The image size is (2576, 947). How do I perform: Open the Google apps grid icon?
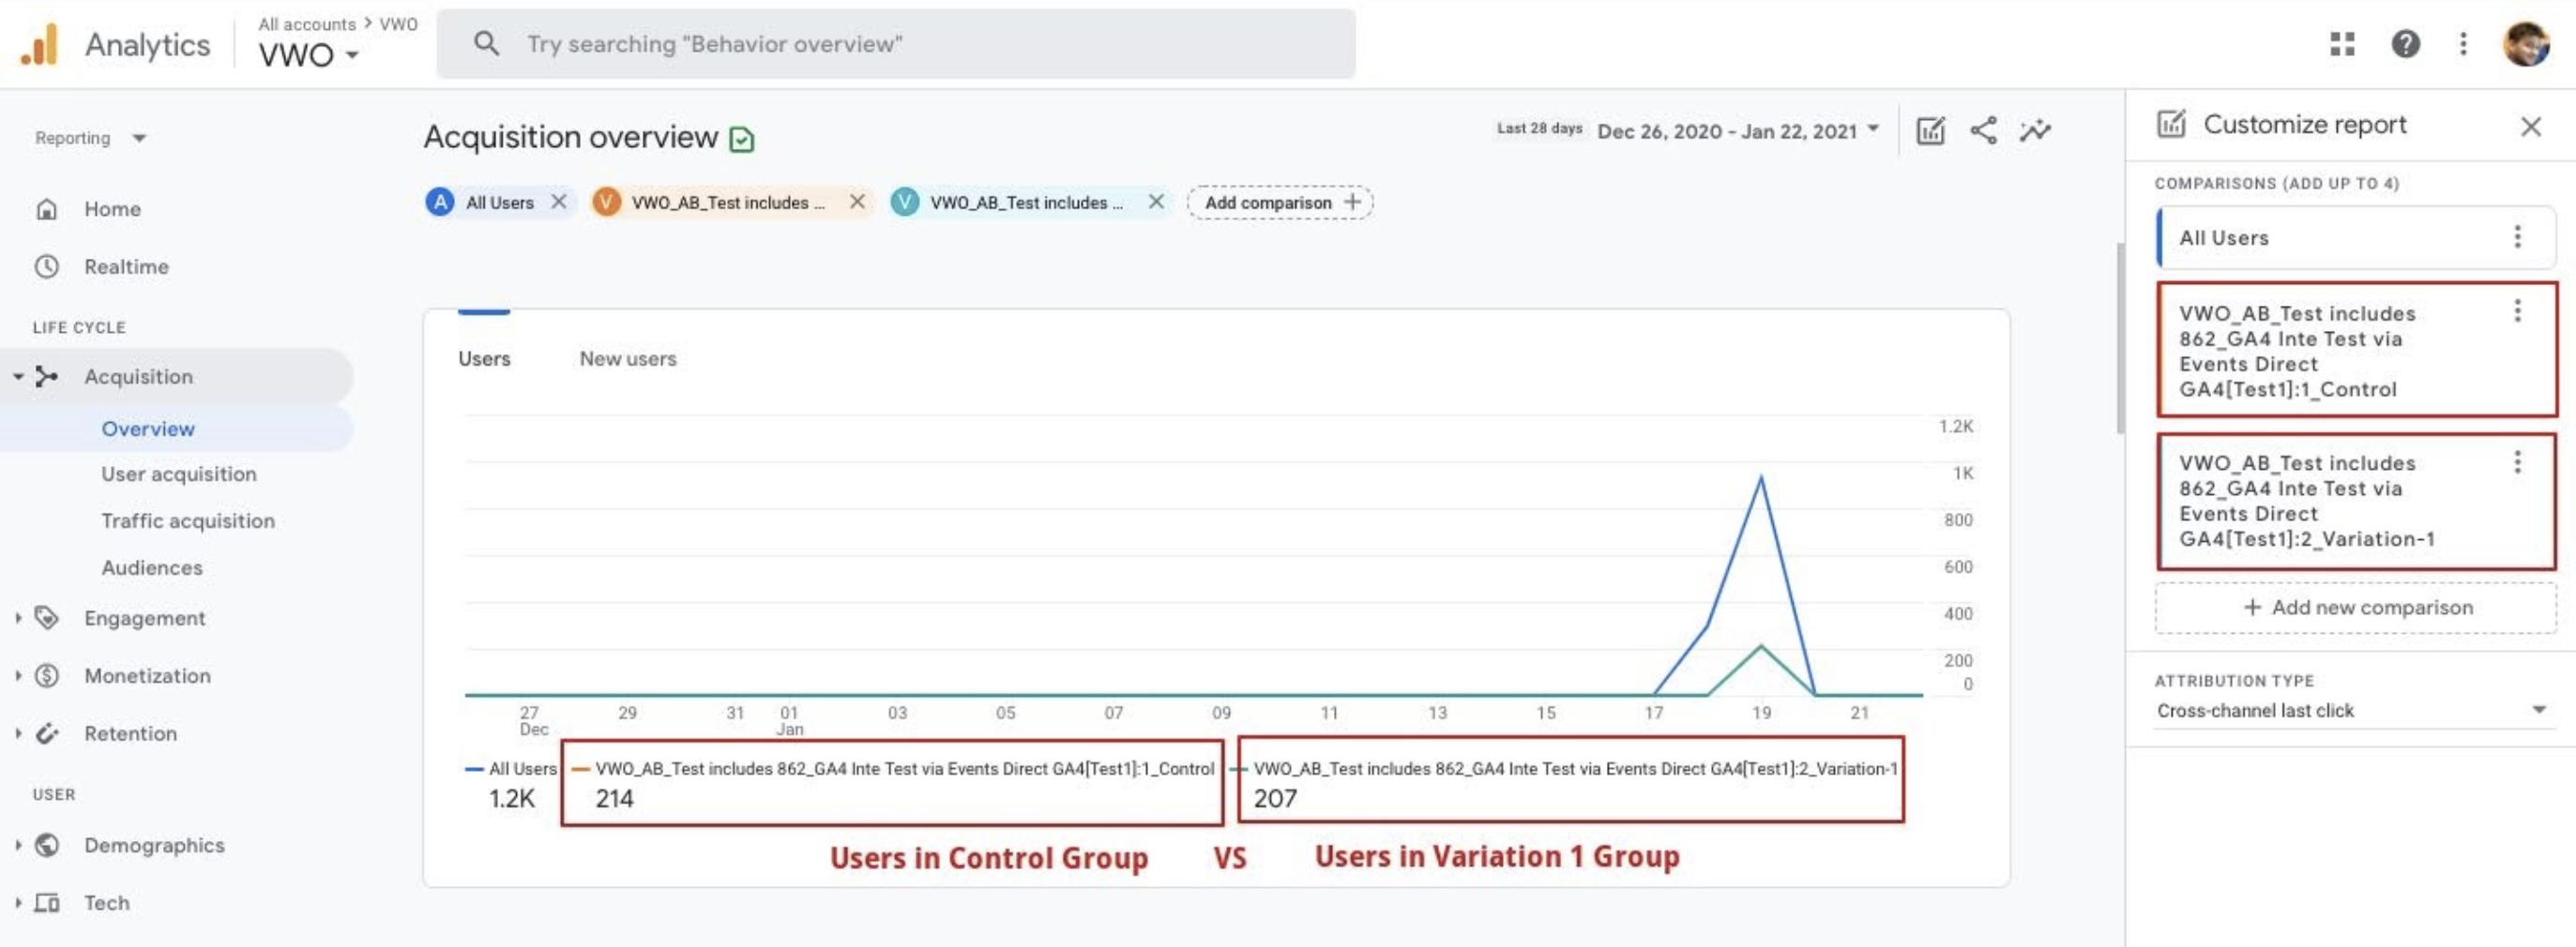tap(2342, 44)
